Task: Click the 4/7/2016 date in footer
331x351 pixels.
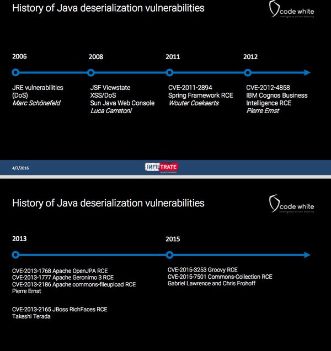Action: coord(20,168)
